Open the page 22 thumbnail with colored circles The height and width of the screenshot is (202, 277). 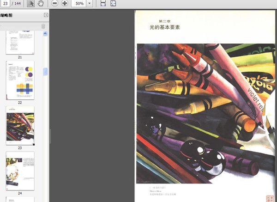tap(20, 80)
